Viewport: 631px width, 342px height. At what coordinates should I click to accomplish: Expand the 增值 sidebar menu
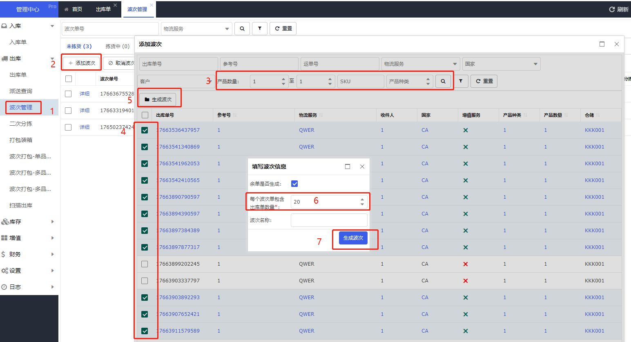[29, 238]
